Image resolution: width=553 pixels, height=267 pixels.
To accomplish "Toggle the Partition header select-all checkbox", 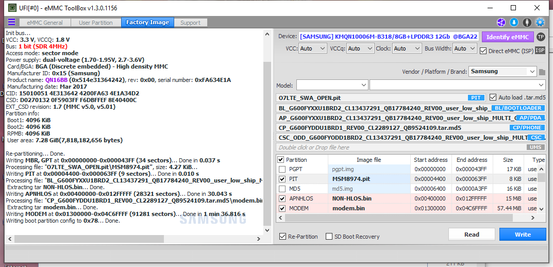I will tap(281, 160).
